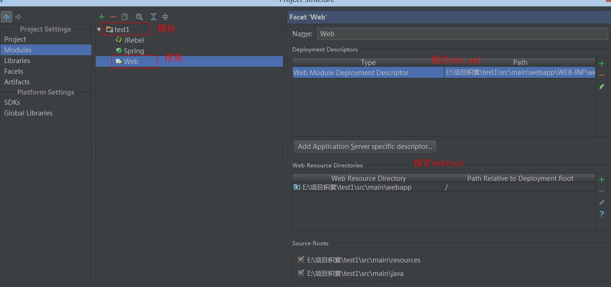Open Global Libraries settings

point(28,113)
